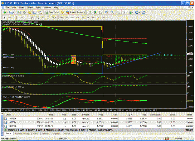The height and width of the screenshot is (141, 195).
Task: Toggle the MN timeframe button
Action: click(x=104, y=17)
